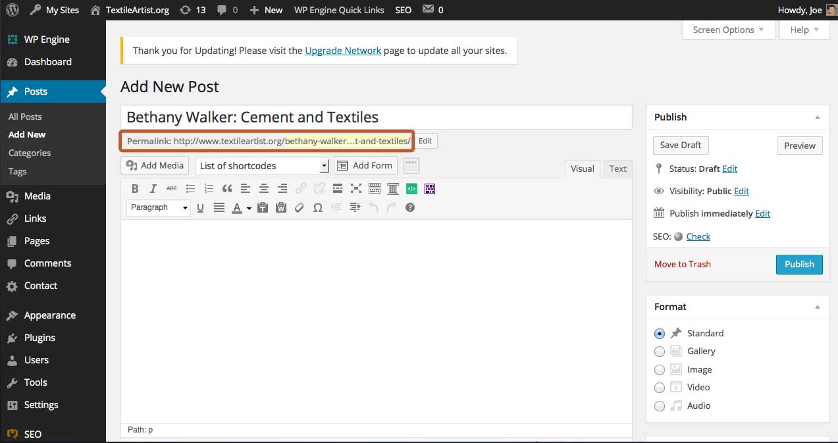Choose the text color swatch
This screenshot has height=443, width=838.
click(x=237, y=208)
